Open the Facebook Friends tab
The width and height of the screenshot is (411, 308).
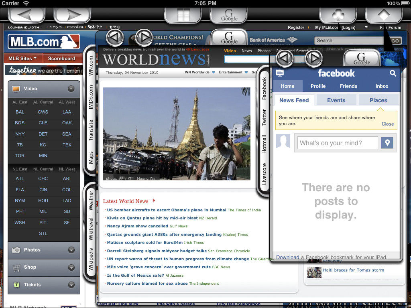point(348,86)
